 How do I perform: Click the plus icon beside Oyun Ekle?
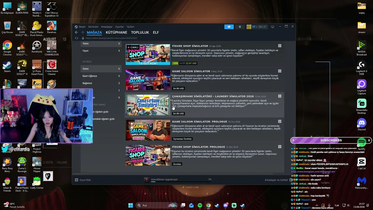[x=76, y=180]
